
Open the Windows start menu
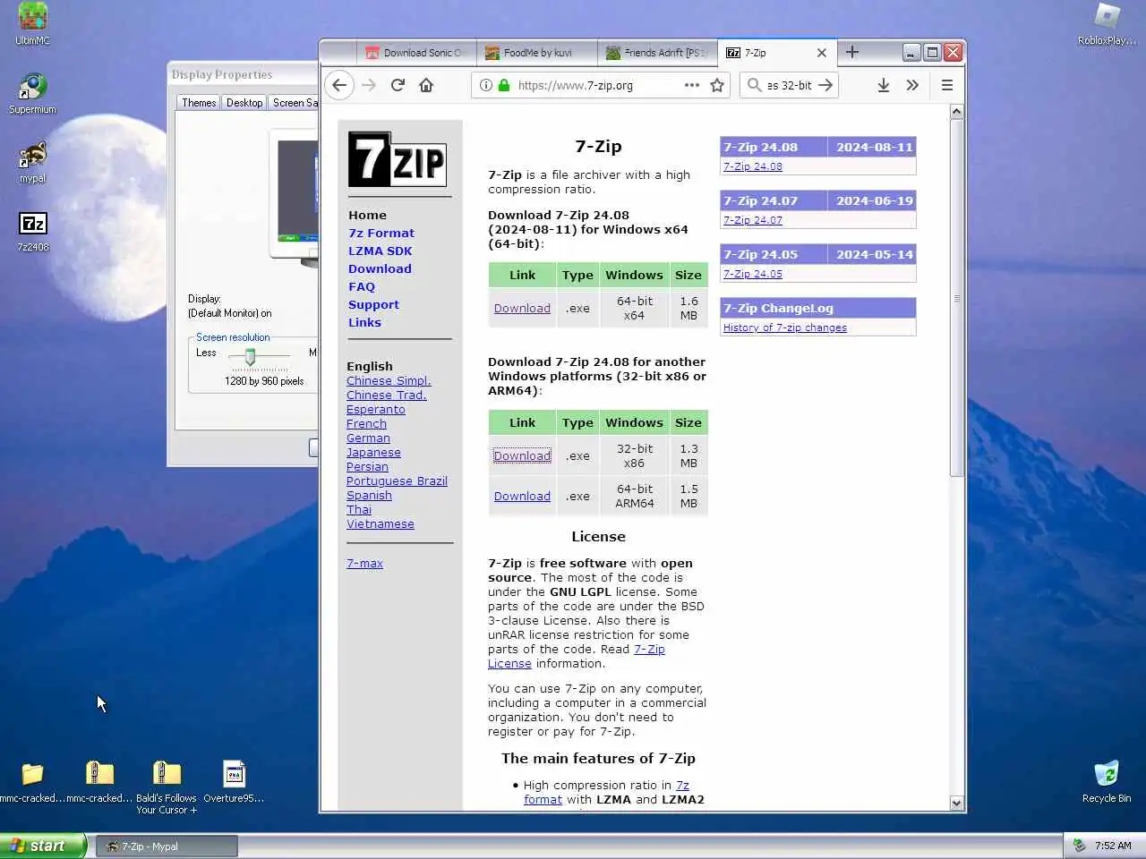(43, 846)
